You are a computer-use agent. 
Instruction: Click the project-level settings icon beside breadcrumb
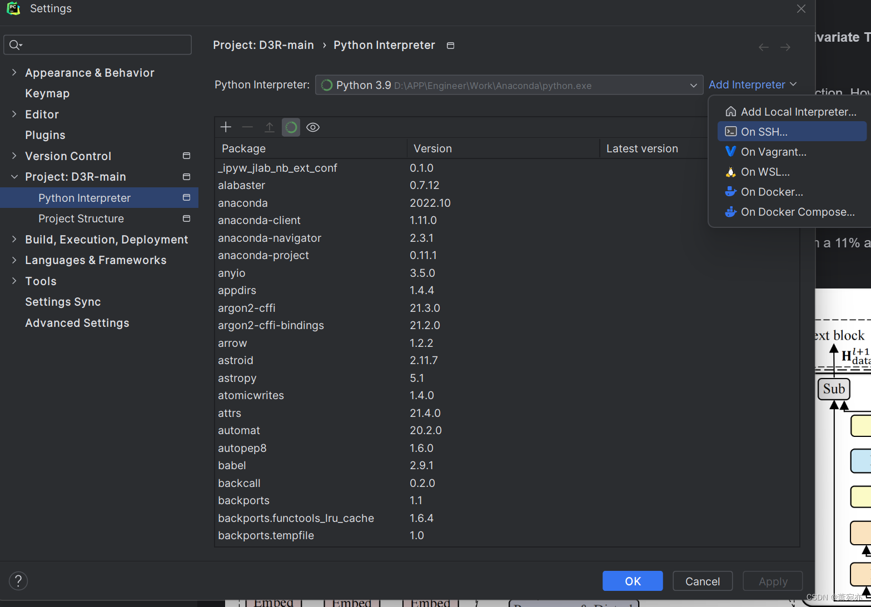coord(451,46)
